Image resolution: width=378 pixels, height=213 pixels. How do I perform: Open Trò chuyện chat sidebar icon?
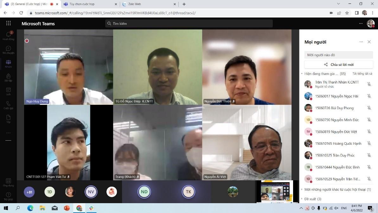[8, 50]
